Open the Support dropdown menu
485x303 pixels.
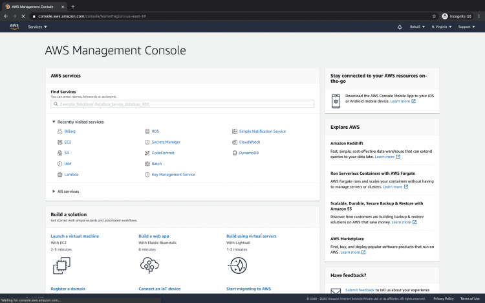(466, 27)
